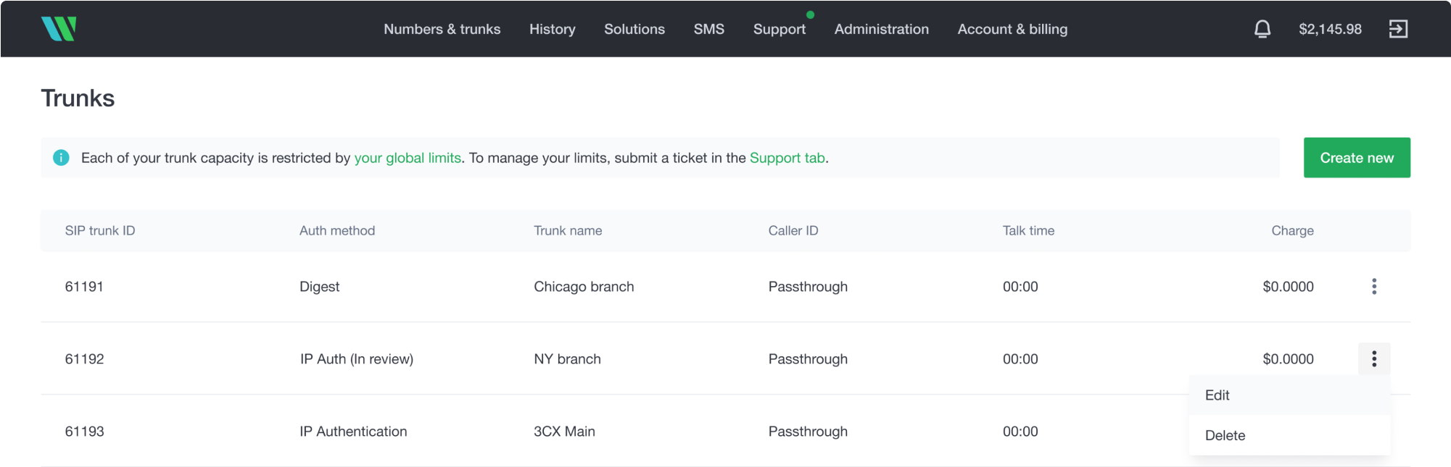The width and height of the screenshot is (1451, 467).
Task: Follow 'Support tab' link in banner
Action: click(x=787, y=158)
